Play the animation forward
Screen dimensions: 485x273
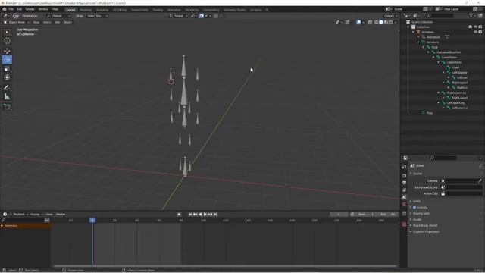click(205, 214)
